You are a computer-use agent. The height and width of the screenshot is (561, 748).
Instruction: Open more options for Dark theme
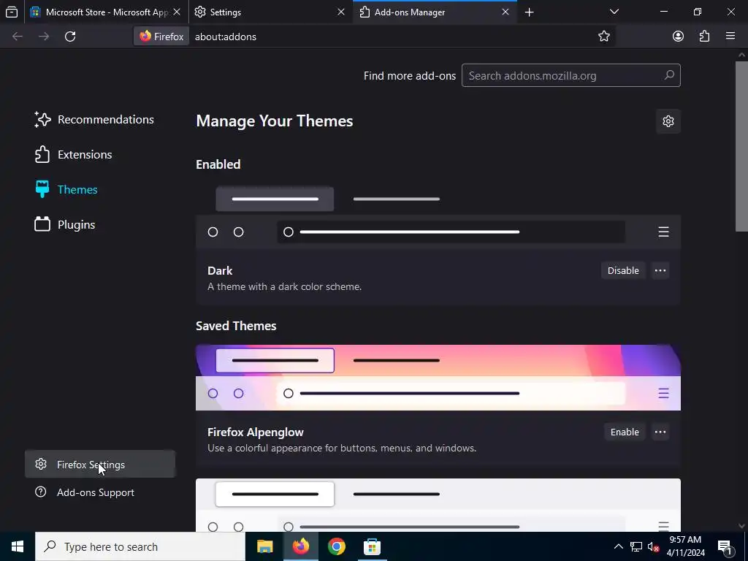tap(660, 270)
